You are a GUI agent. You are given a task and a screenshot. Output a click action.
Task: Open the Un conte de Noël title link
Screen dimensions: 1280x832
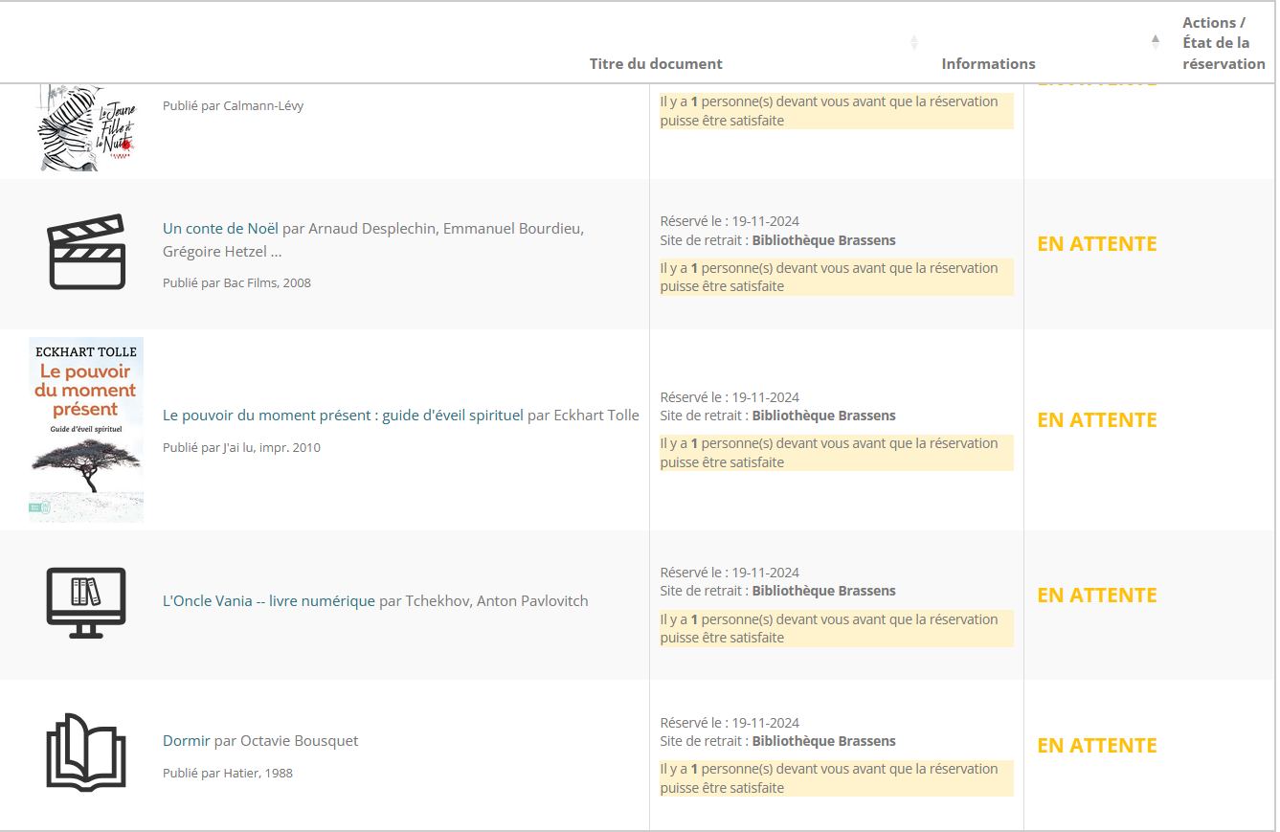pos(220,228)
